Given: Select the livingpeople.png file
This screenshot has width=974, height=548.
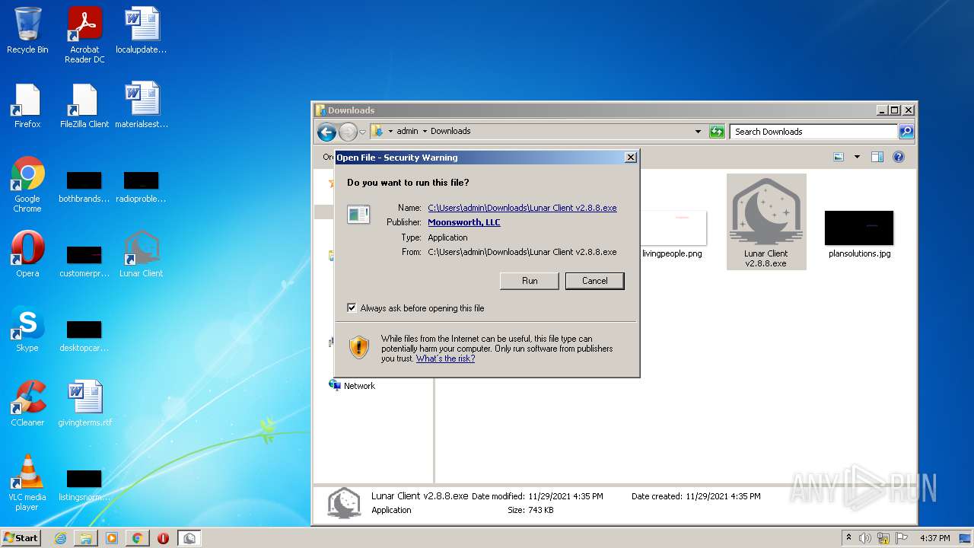Looking at the screenshot, I should click(x=672, y=234).
